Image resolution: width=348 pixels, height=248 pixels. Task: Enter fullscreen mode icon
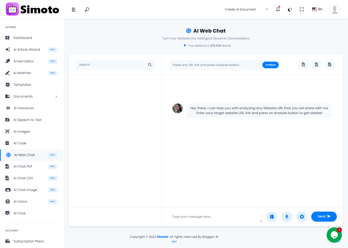click(x=302, y=9)
